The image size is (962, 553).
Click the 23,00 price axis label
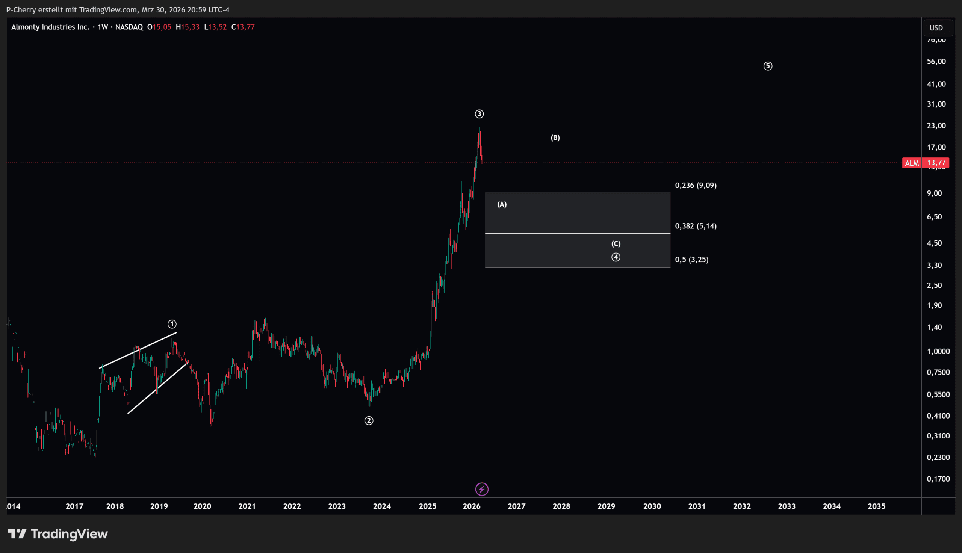point(936,126)
